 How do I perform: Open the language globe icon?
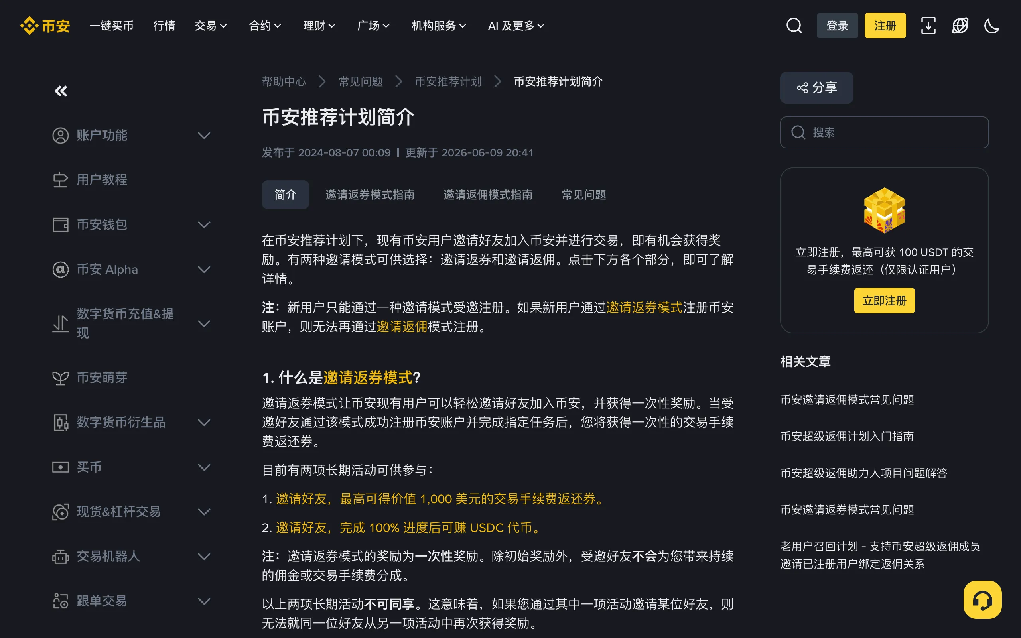tap(960, 26)
